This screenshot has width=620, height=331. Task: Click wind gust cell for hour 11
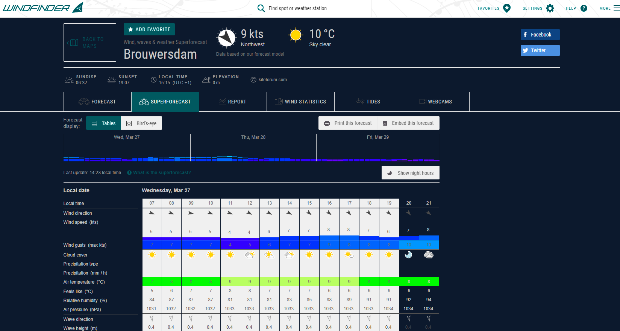(x=230, y=244)
